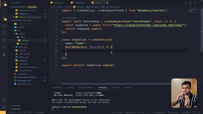
Task: Click Go Live in status bar
Action: point(173,112)
